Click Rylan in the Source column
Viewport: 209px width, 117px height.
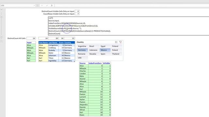84,115
